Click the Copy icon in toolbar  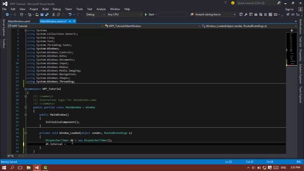58,15
